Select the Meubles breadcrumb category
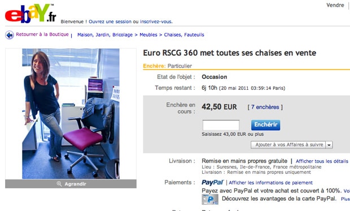The width and height of the screenshot is (350, 211). 148,35
